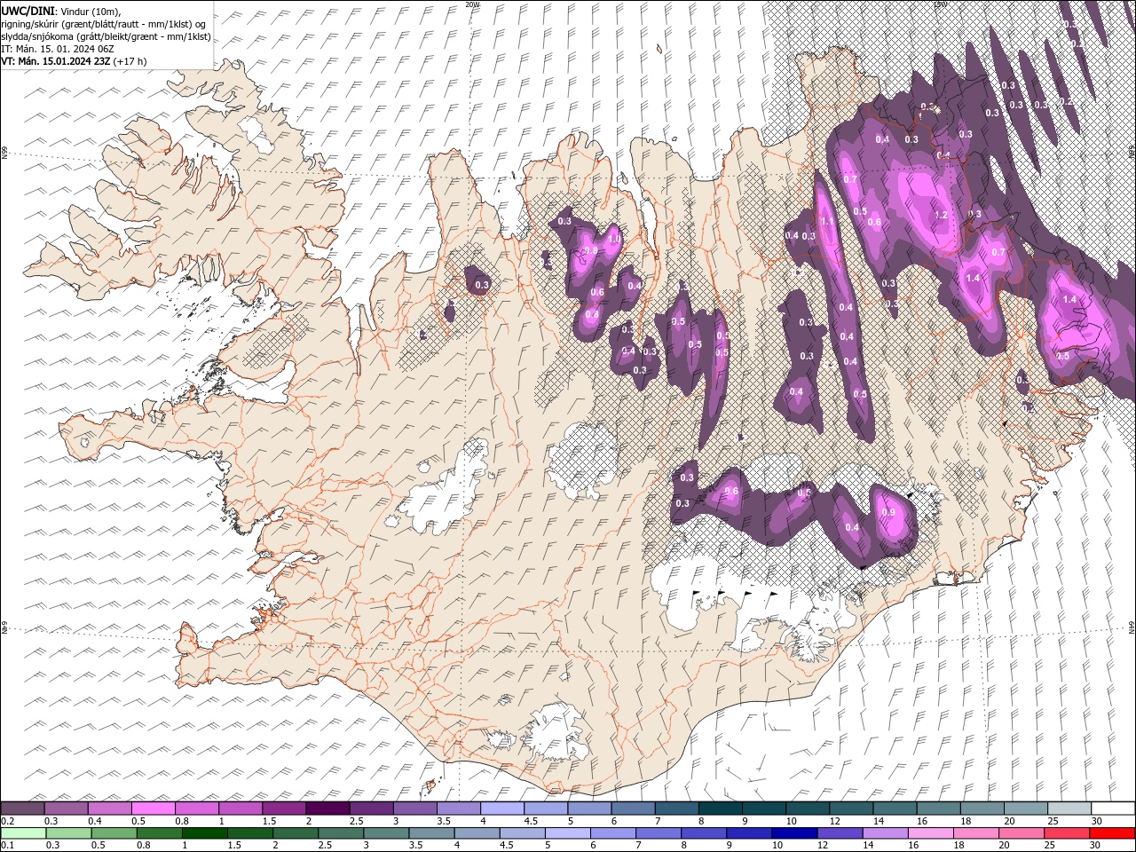Select the purple 12 rain legend swatch
This screenshot has height=852, width=1136.
click(839, 833)
